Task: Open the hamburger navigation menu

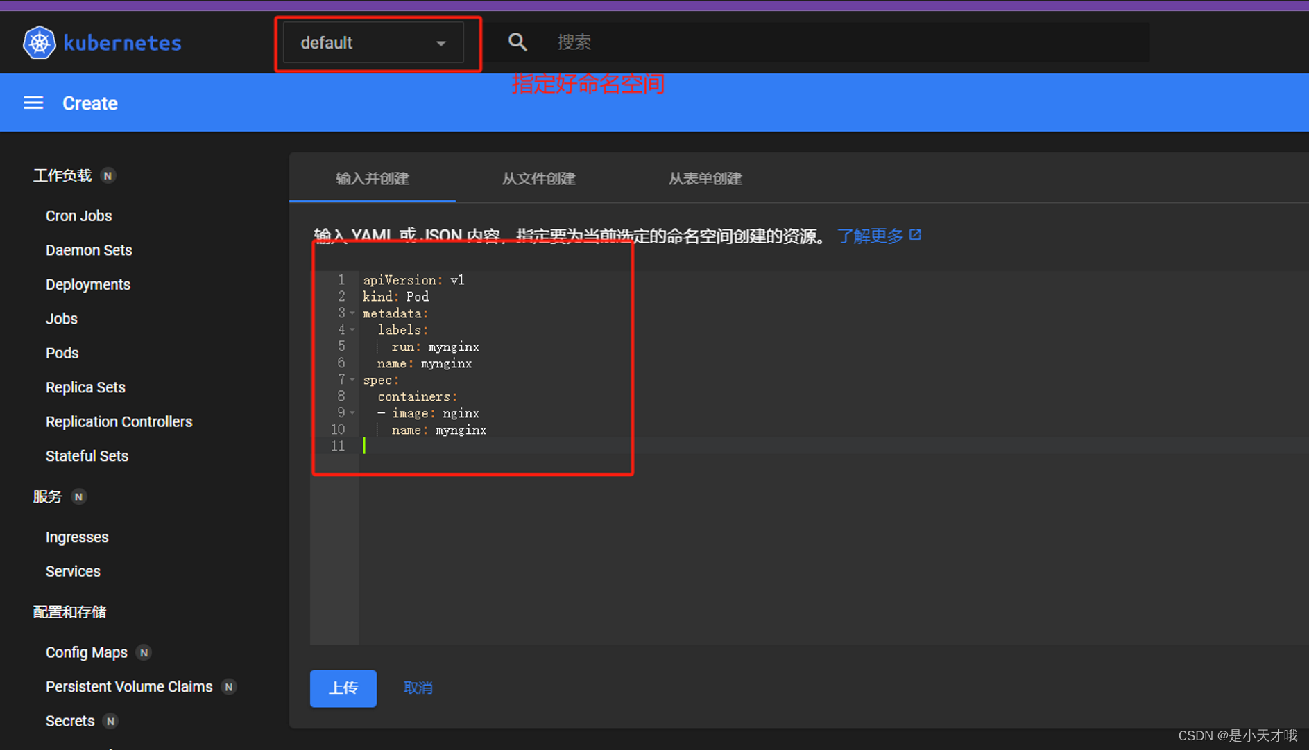Action: pyautogui.click(x=33, y=103)
